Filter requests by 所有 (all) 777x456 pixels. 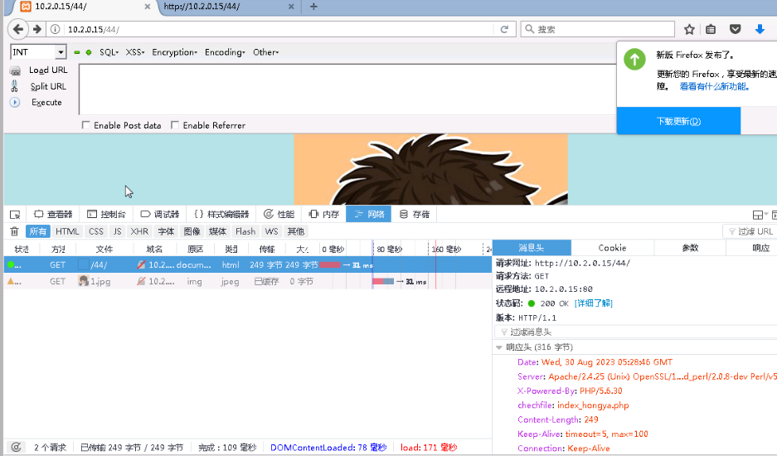(37, 231)
